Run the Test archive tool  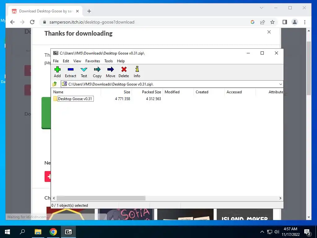[84, 72]
